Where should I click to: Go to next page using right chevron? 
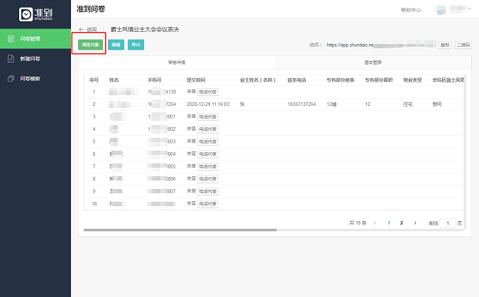[415, 223]
